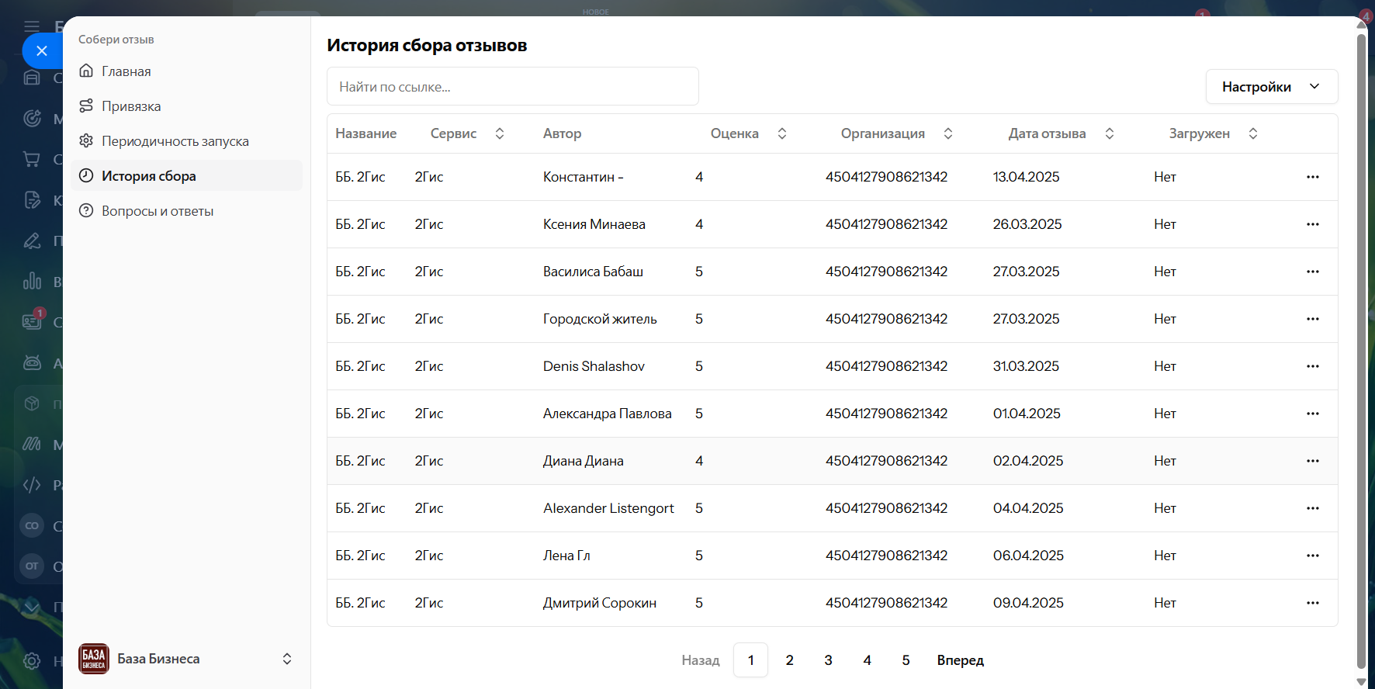Click the target icon in the background navigation
This screenshot has height=689, width=1375.
click(32, 118)
